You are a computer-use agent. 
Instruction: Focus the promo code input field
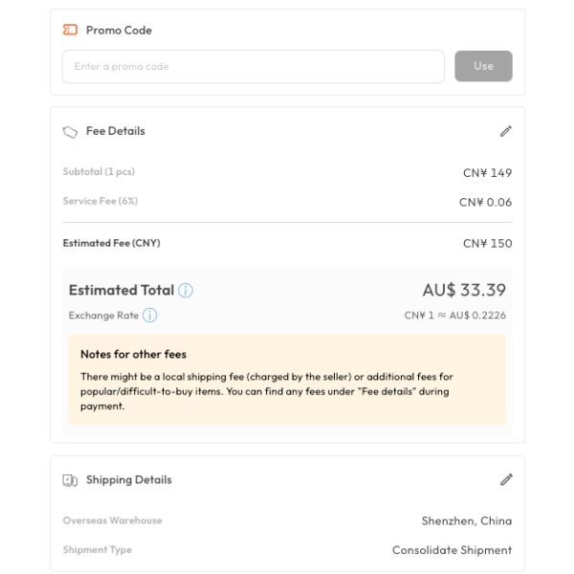[x=253, y=66]
